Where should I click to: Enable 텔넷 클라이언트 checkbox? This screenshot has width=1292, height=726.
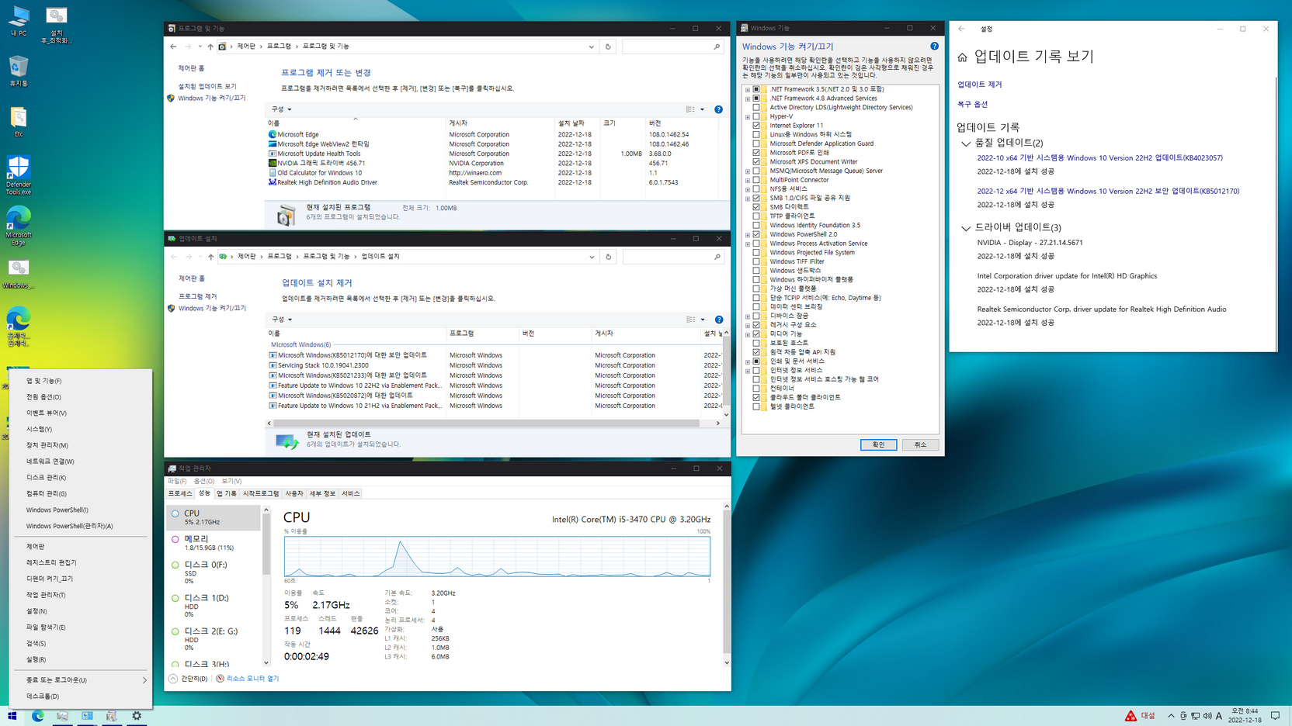point(756,406)
